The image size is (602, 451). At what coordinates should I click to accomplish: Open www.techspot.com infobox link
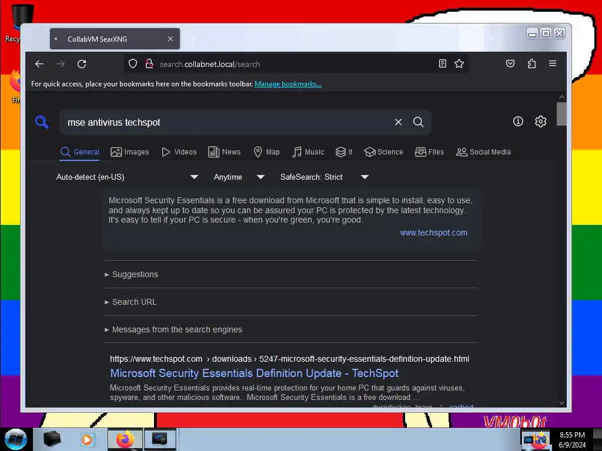(x=433, y=233)
